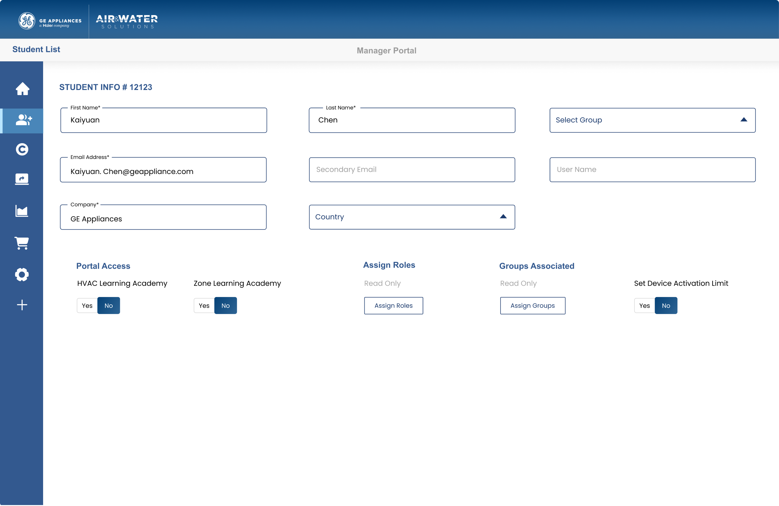Image resolution: width=779 pixels, height=506 pixels.
Task: Enable HVAC Learning Academy access with Yes
Action: click(x=87, y=305)
